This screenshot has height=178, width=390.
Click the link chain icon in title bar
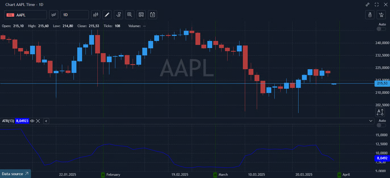point(368,5)
